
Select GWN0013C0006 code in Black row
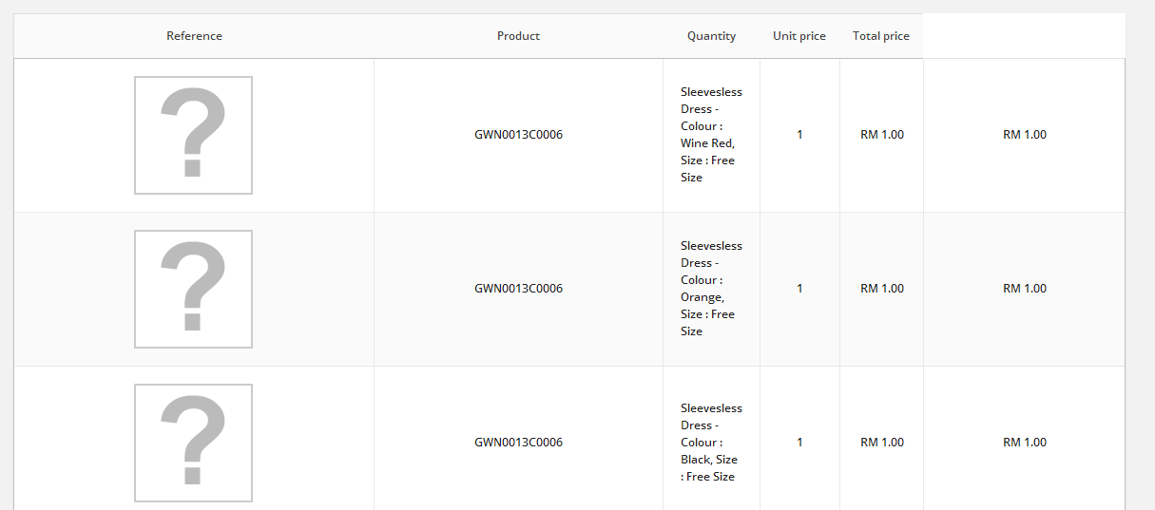point(518,443)
